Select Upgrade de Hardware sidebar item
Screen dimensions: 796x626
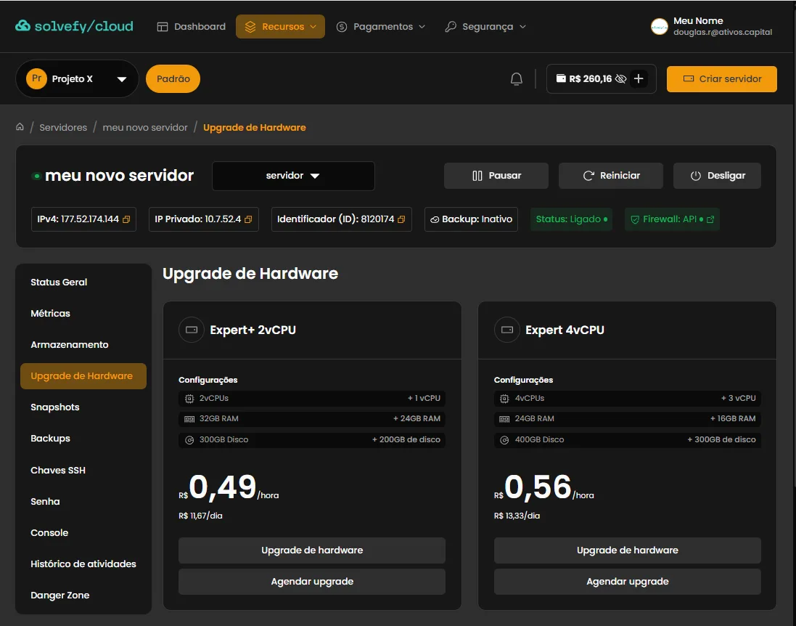pos(83,376)
